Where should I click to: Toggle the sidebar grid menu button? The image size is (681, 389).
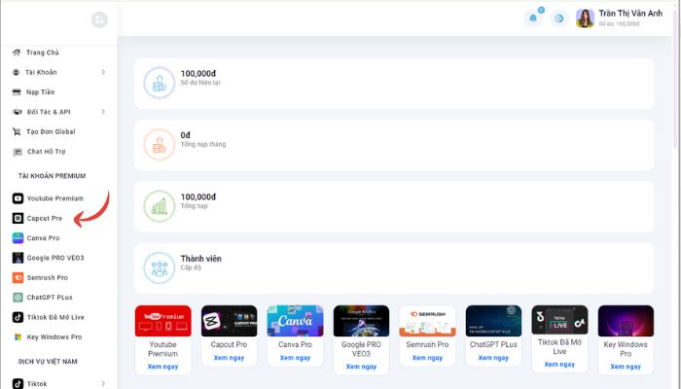pos(99,19)
